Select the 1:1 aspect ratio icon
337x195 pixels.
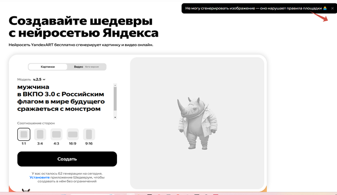coord(24,134)
